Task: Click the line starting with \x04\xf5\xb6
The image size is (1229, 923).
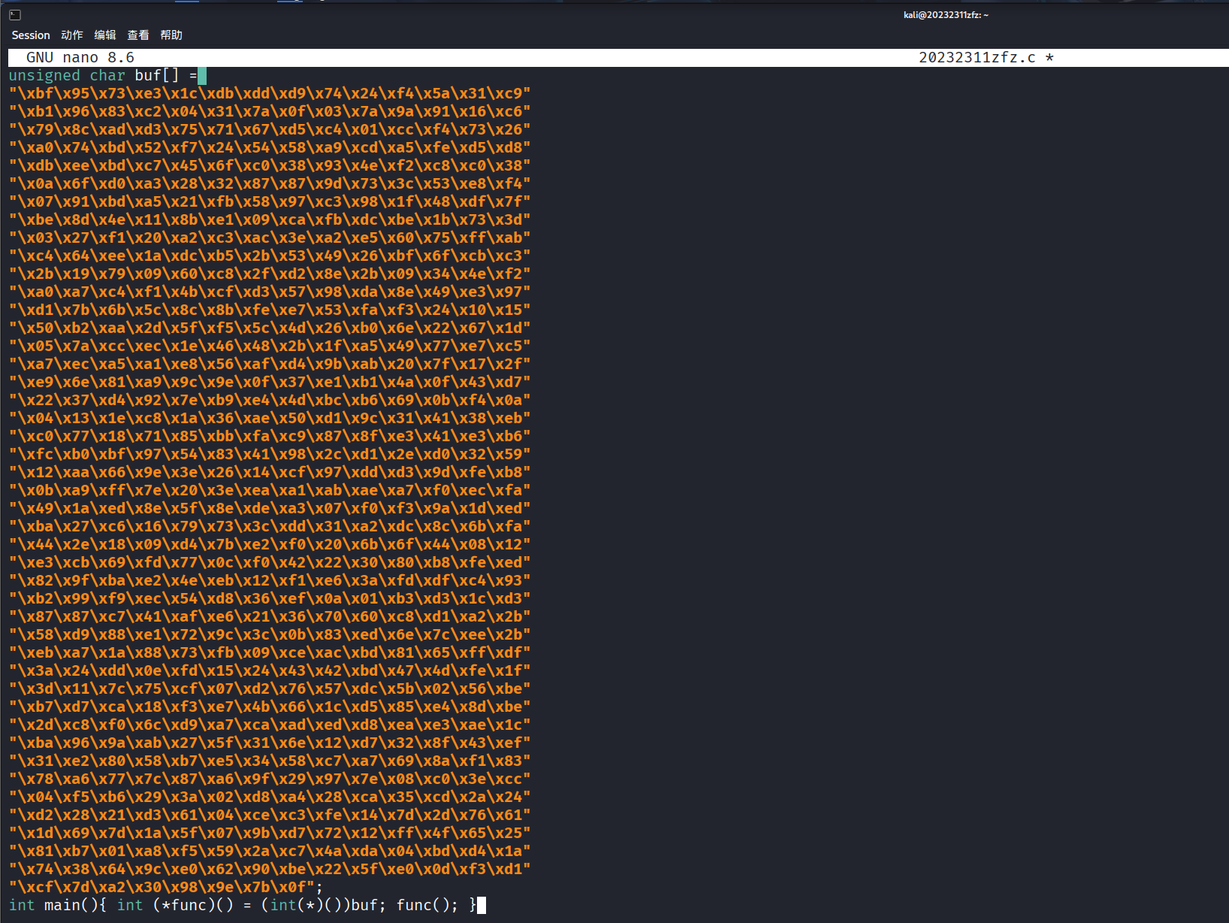Action: click(x=270, y=797)
